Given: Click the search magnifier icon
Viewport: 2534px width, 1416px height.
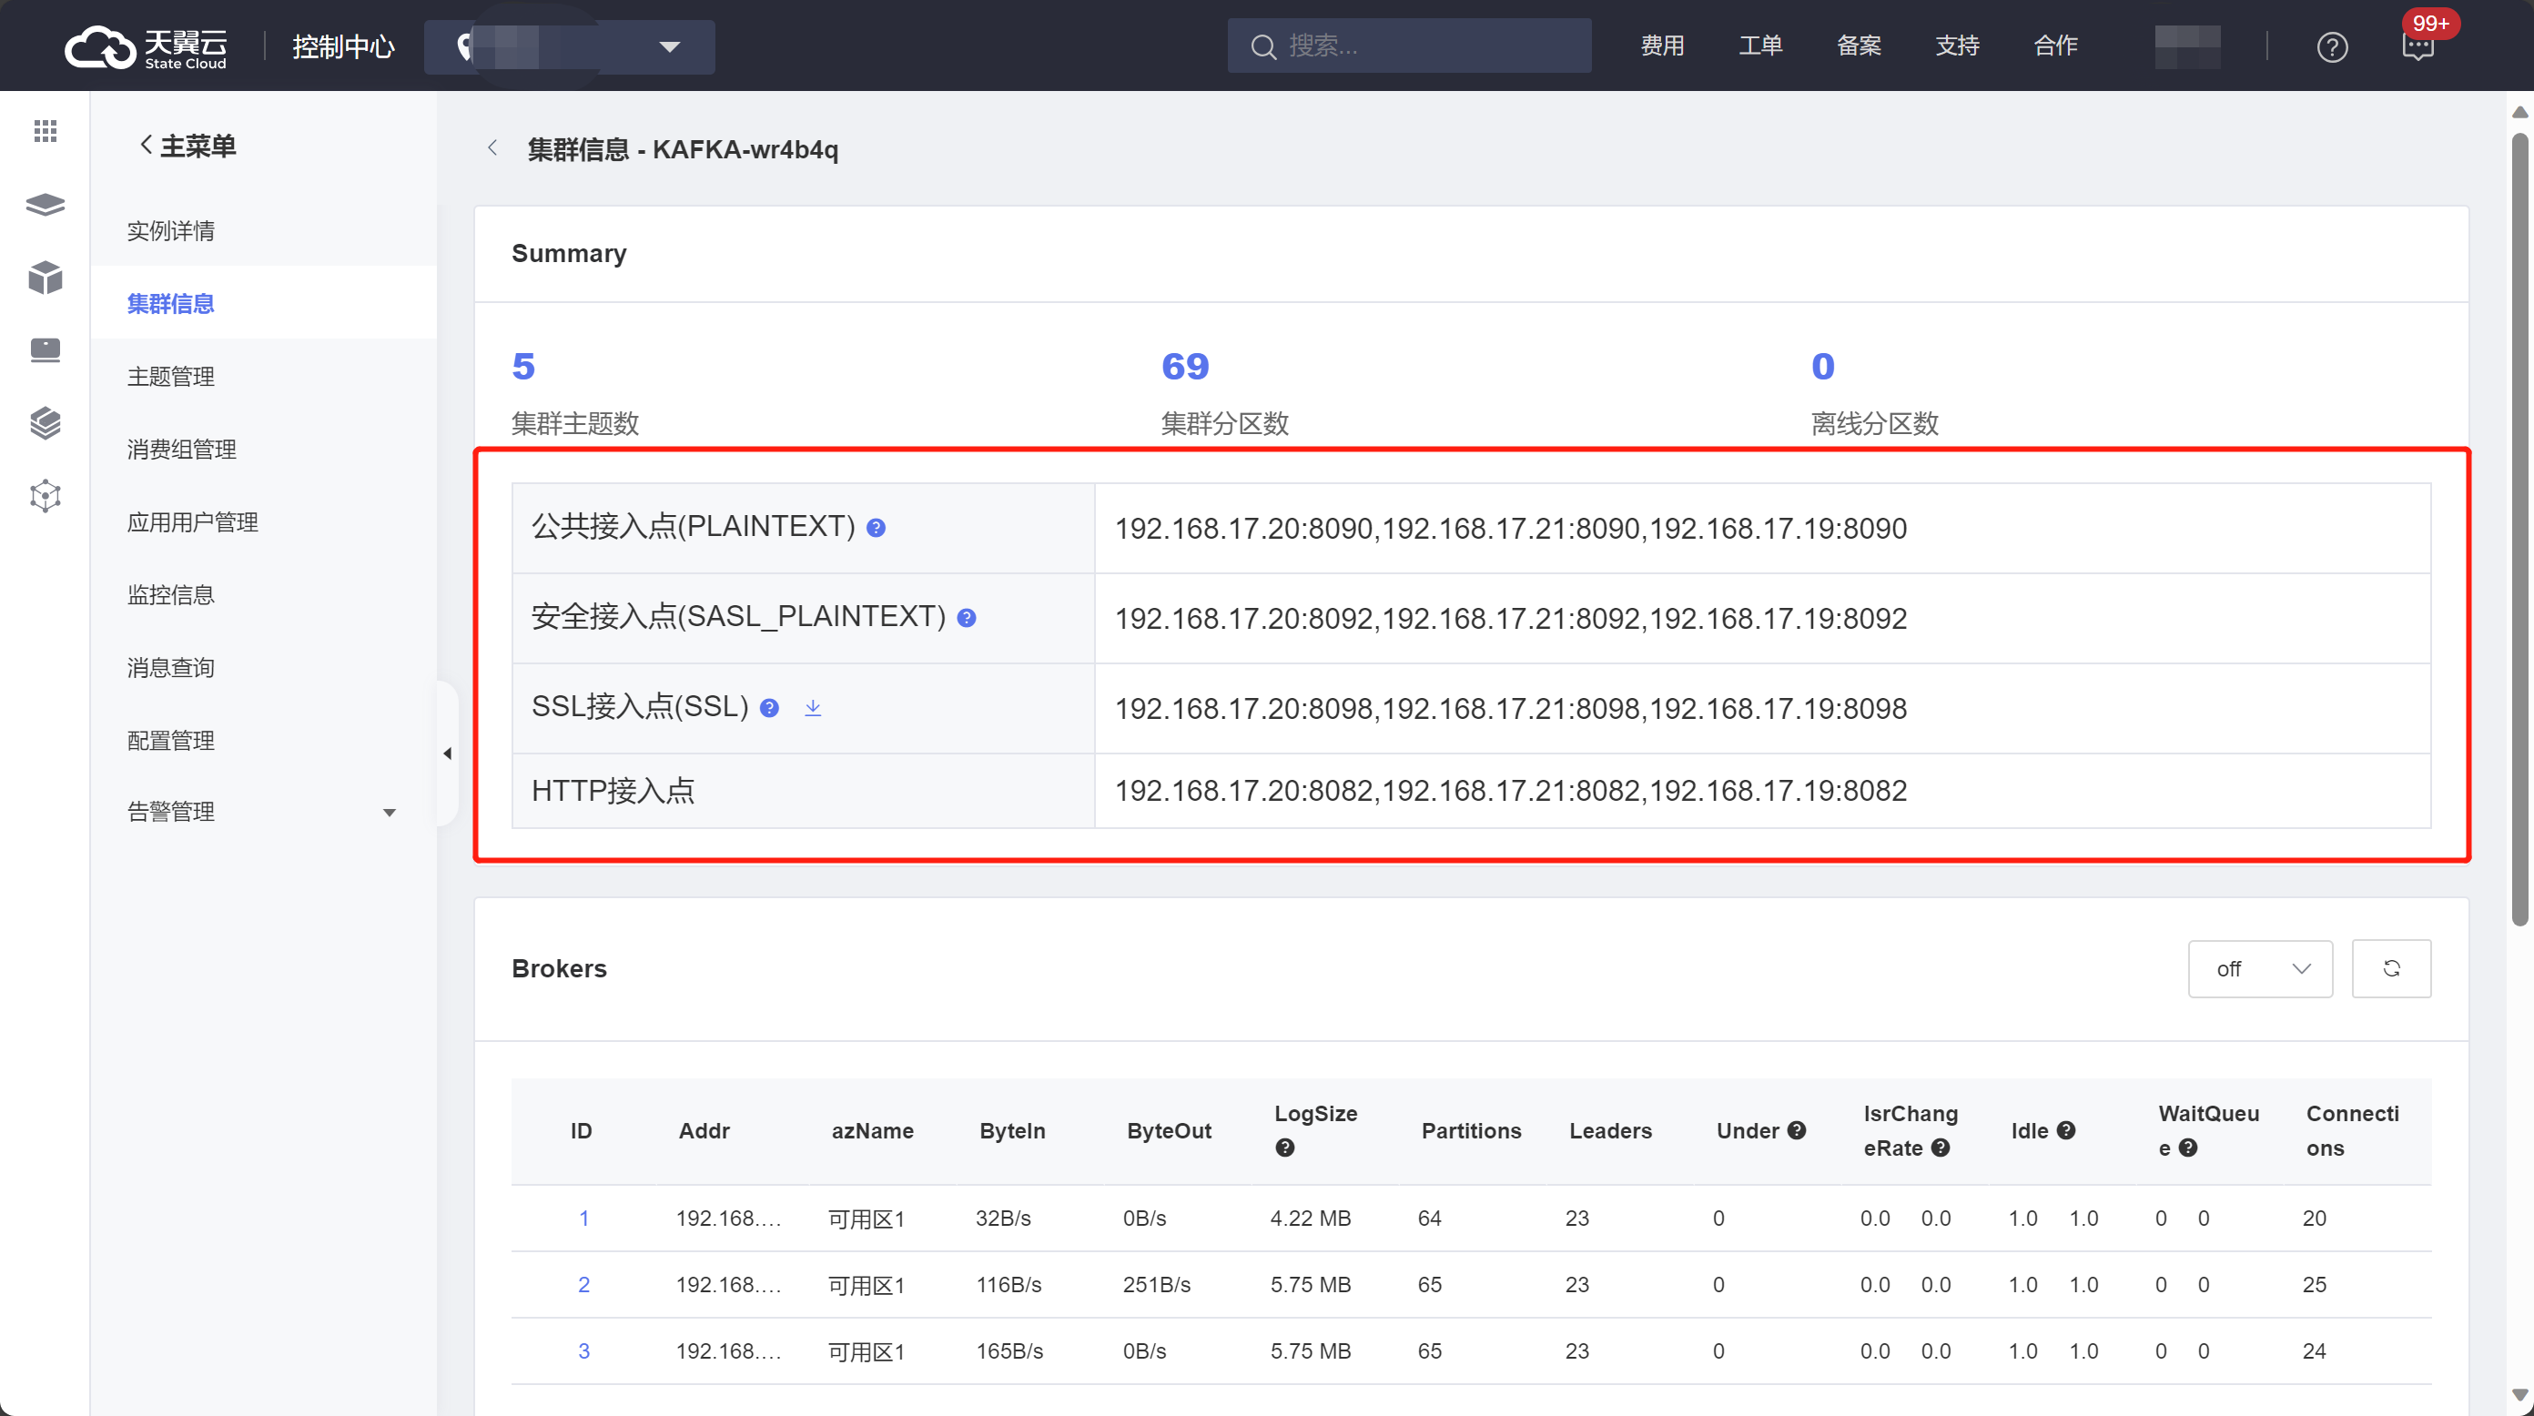Looking at the screenshot, I should point(1263,46).
